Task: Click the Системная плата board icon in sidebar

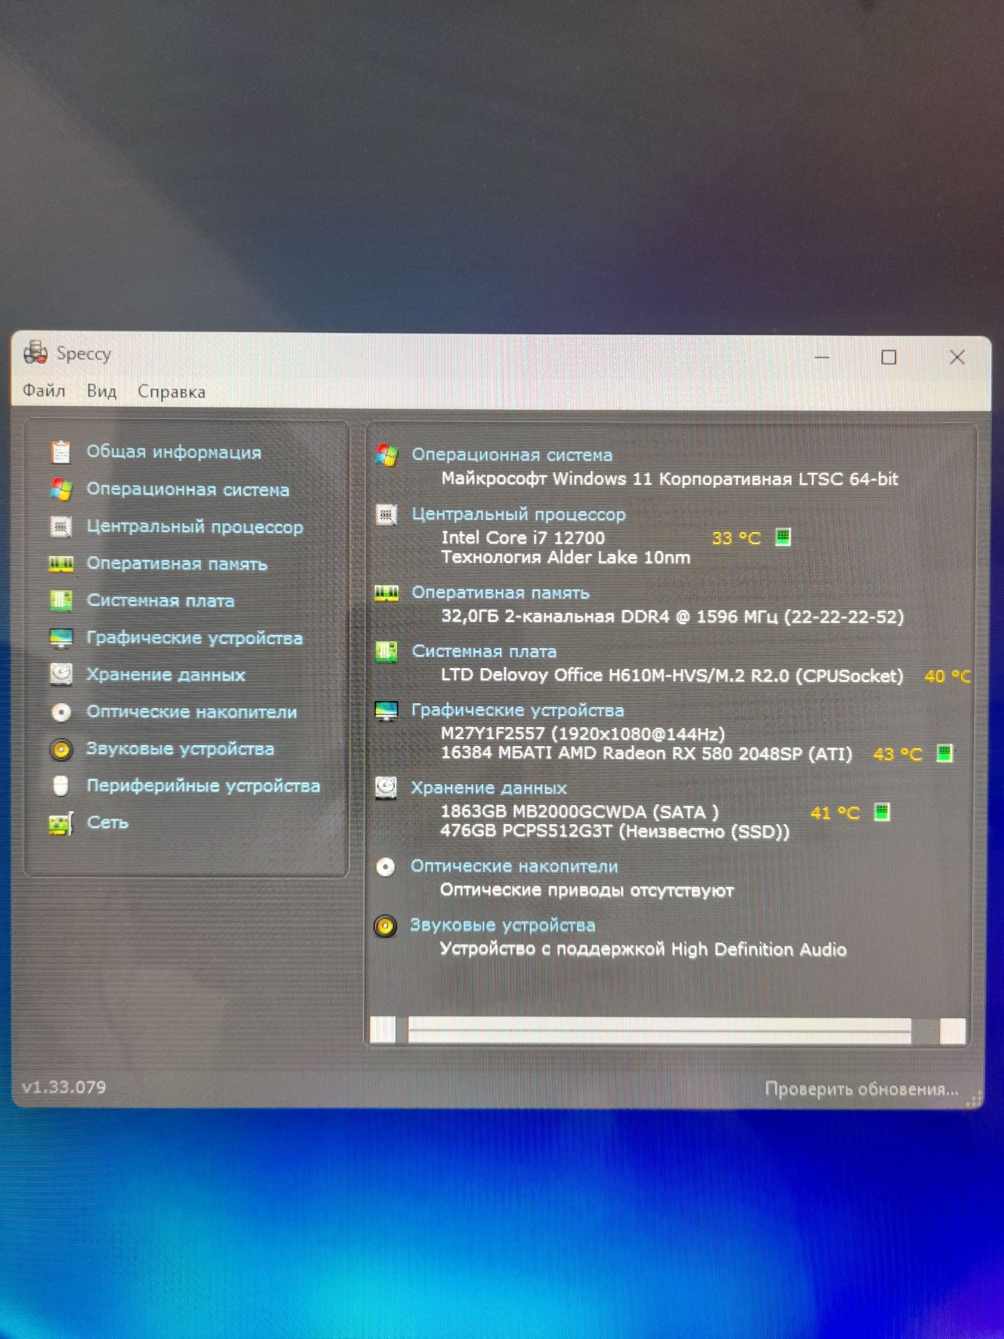Action: click(x=61, y=600)
